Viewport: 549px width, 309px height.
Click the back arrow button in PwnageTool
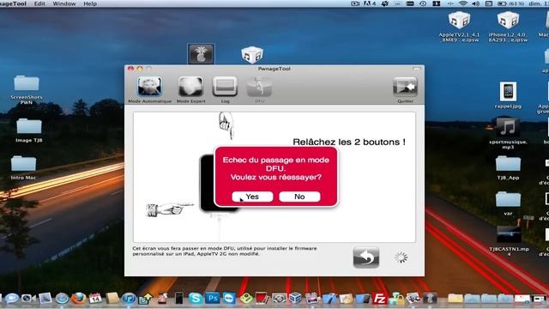pos(366,257)
